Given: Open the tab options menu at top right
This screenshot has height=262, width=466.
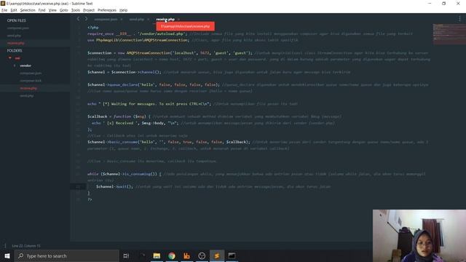Looking at the screenshot, I should (459, 19).
